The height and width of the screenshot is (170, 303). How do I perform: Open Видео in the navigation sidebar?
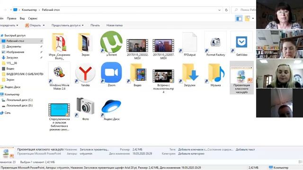click(x=10, y=68)
